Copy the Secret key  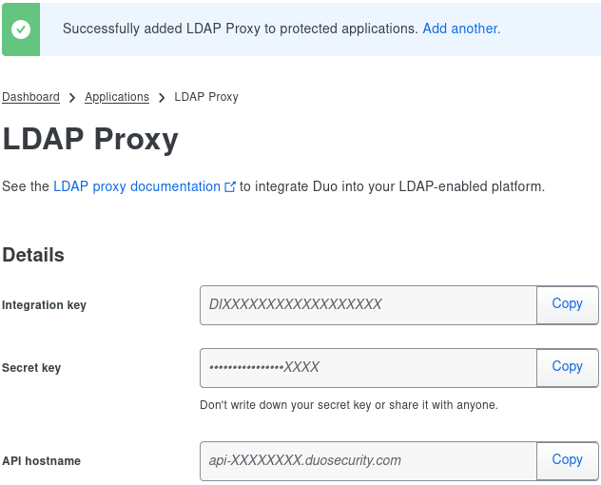[568, 368]
